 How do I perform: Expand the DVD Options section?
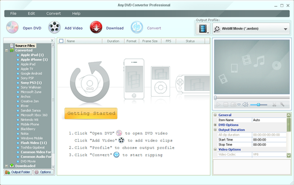click(x=215, y=125)
